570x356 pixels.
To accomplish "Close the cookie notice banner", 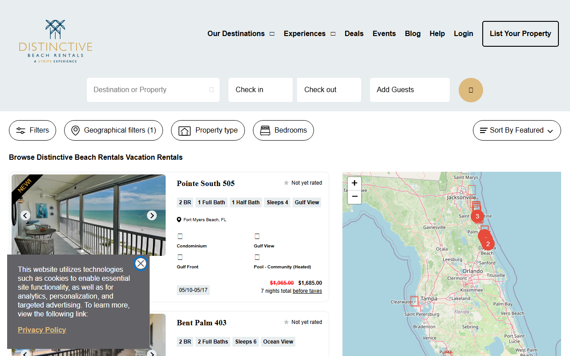I will coord(141,263).
